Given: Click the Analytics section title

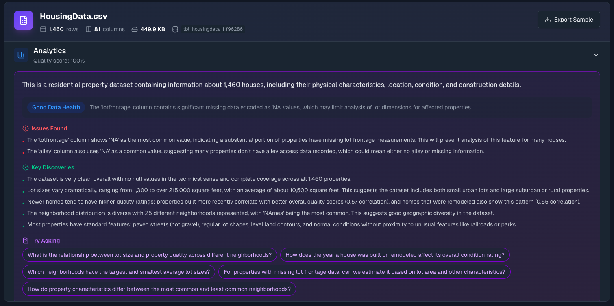Looking at the screenshot, I should tap(50, 51).
